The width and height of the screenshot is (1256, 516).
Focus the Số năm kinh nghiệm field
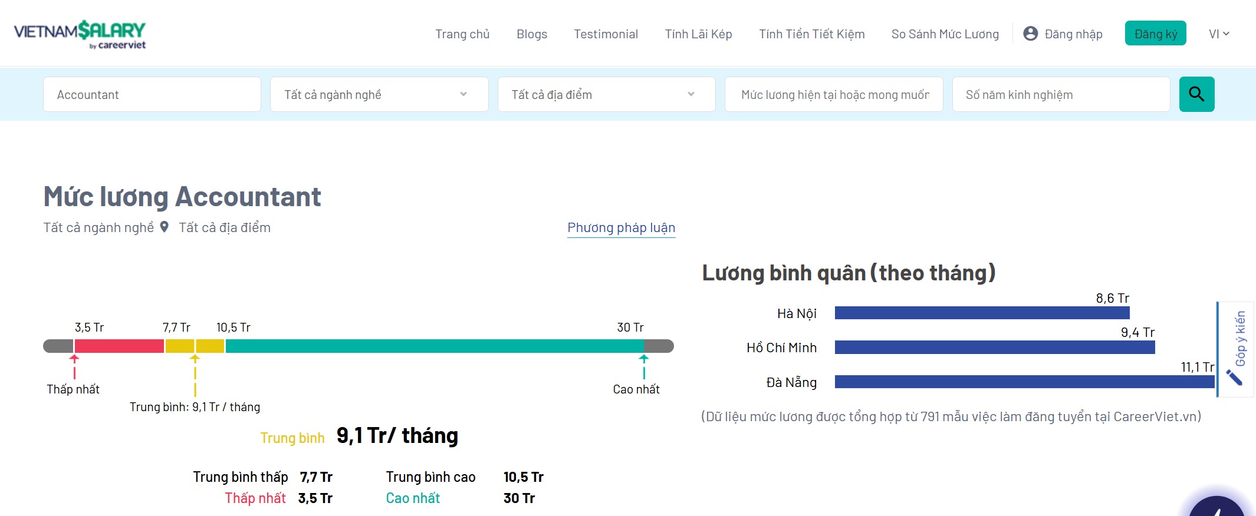[1061, 94]
